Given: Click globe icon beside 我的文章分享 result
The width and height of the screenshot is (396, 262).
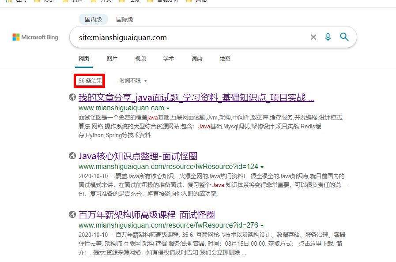Looking at the screenshot, I should (72, 97).
